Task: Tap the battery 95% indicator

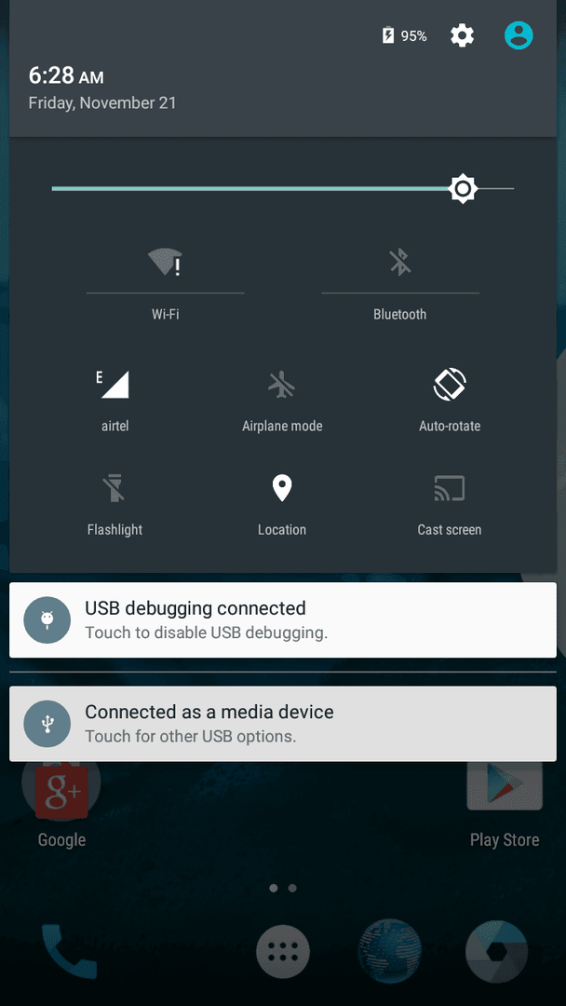Action: 404,36
